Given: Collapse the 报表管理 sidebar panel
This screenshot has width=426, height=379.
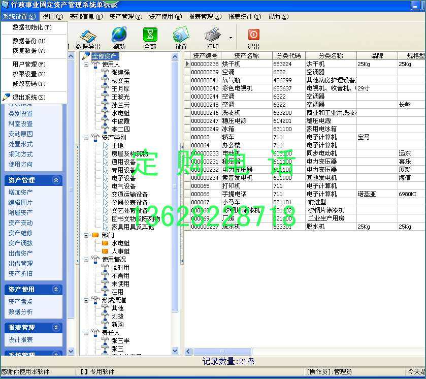Looking at the screenshot, I should [56, 327].
